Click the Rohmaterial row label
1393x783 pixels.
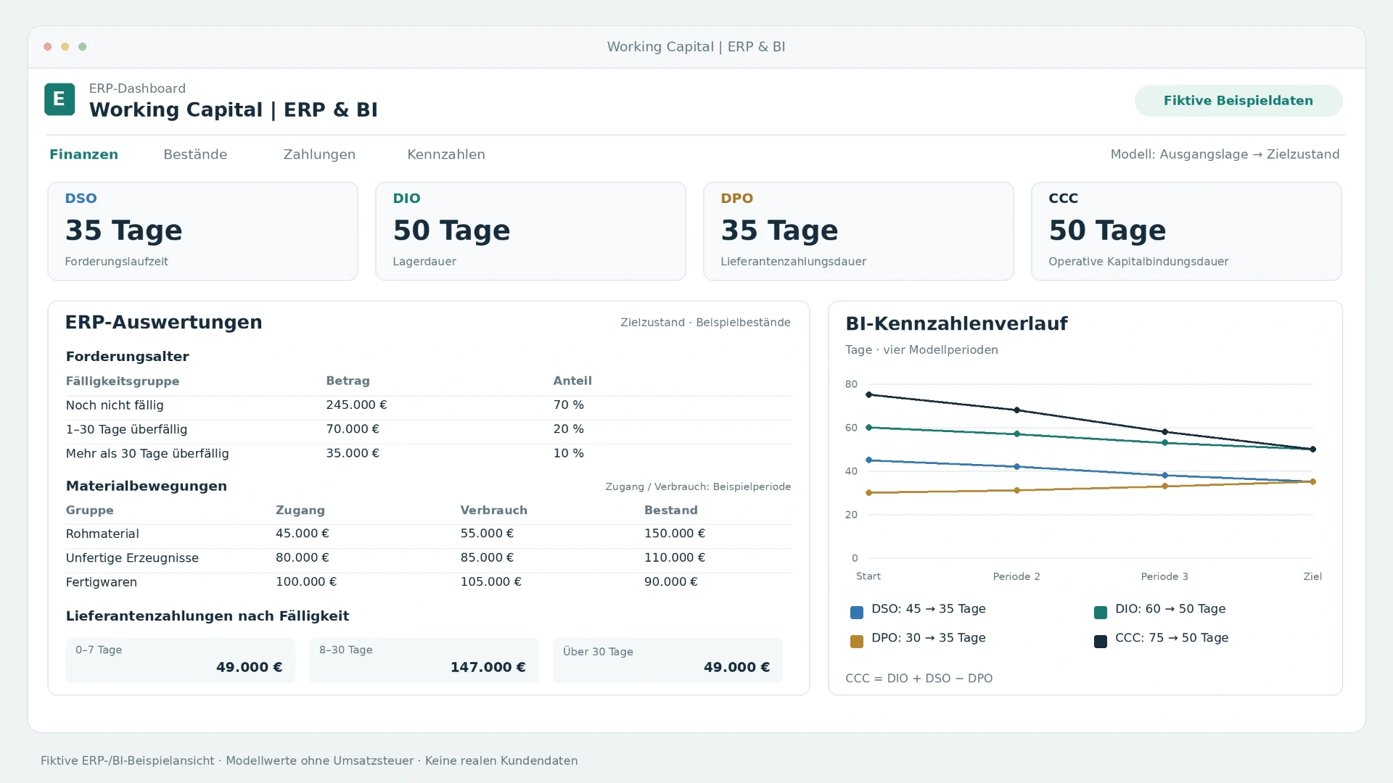[x=102, y=534]
